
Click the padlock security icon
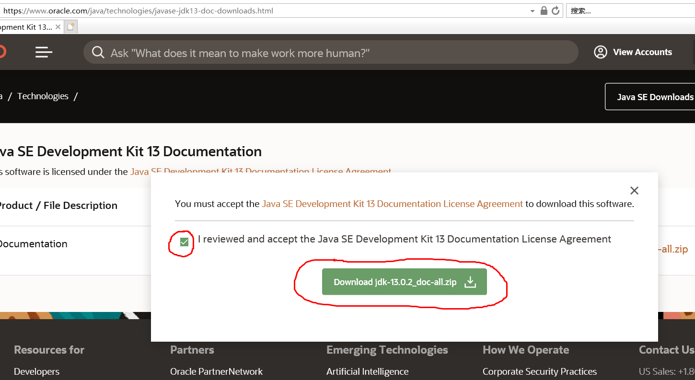coord(544,11)
